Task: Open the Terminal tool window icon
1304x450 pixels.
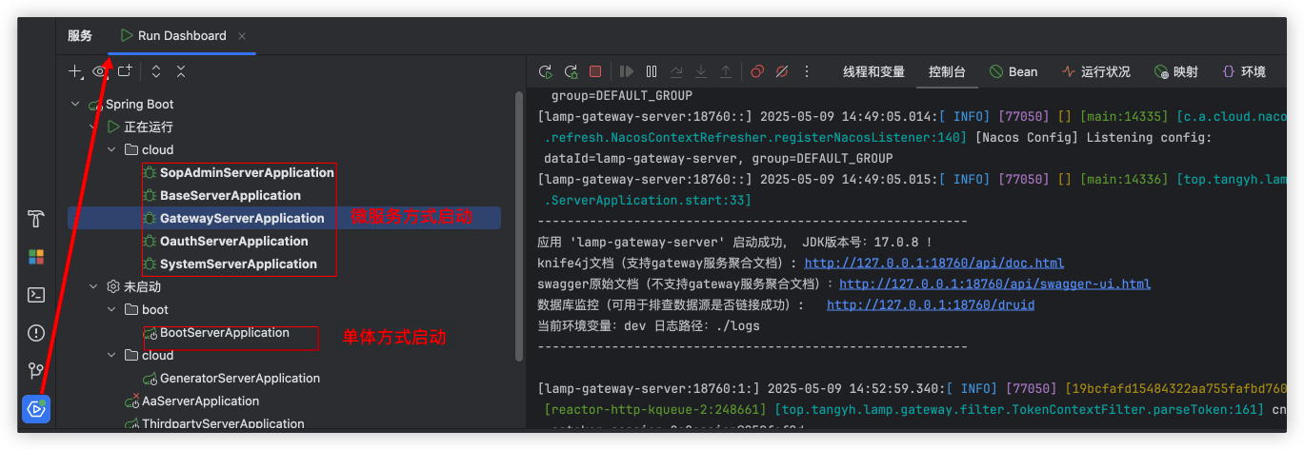Action: tap(36, 295)
